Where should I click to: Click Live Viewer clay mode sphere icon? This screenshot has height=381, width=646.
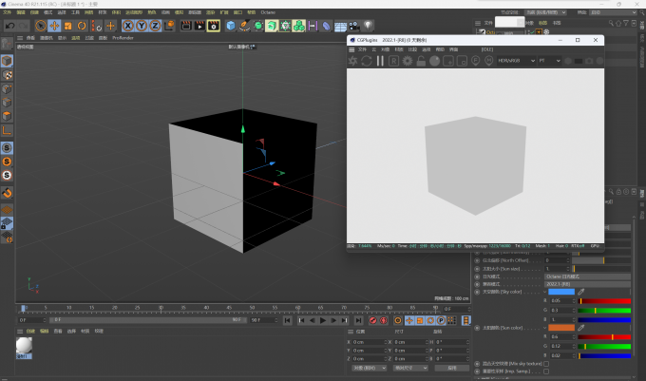pyautogui.click(x=435, y=61)
